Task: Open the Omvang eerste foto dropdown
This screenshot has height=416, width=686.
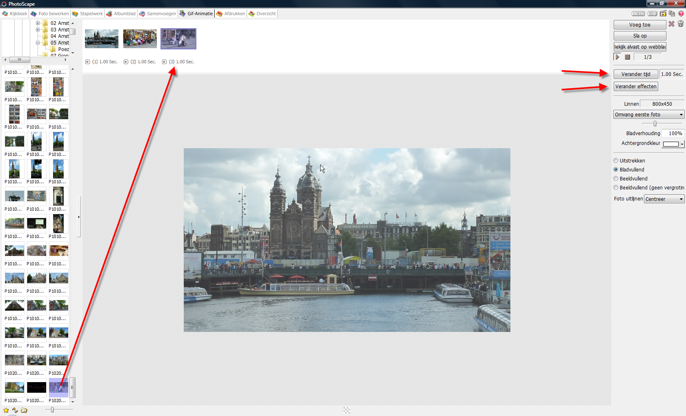Action: tap(648, 115)
